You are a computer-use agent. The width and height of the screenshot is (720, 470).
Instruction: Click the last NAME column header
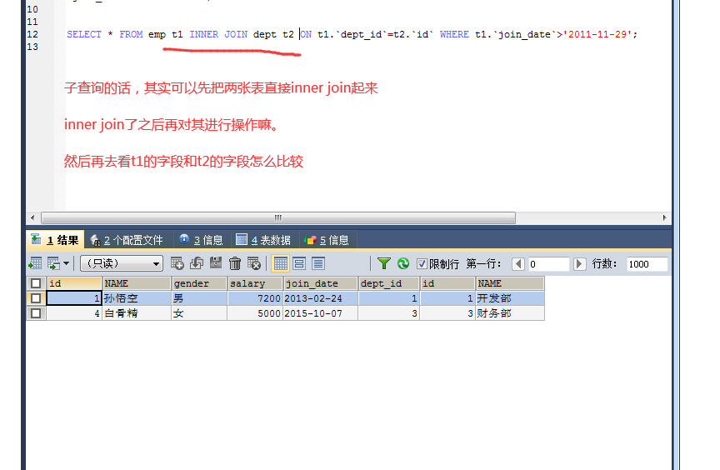[510, 283]
